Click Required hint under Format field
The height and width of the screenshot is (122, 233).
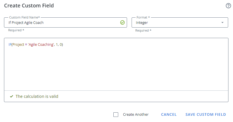pos(143,30)
